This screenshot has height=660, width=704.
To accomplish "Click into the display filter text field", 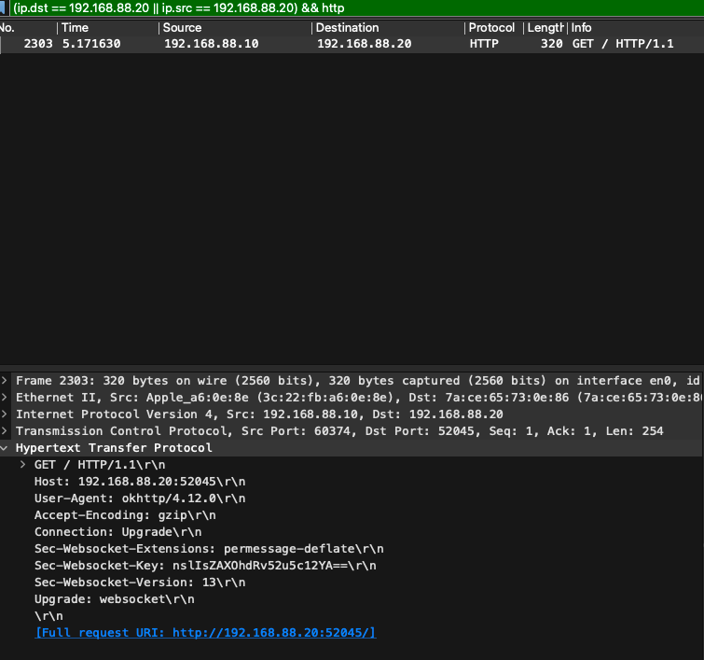I will pos(354,8).
